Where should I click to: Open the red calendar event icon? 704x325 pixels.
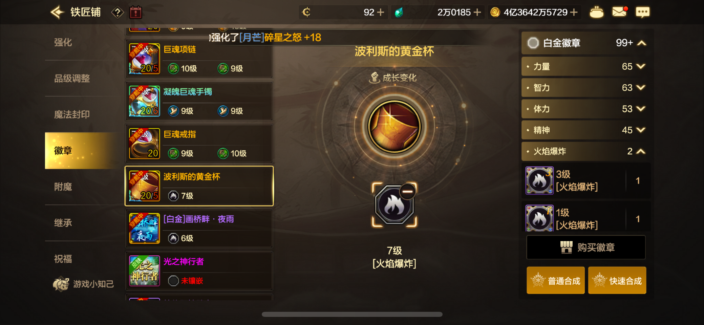click(136, 13)
